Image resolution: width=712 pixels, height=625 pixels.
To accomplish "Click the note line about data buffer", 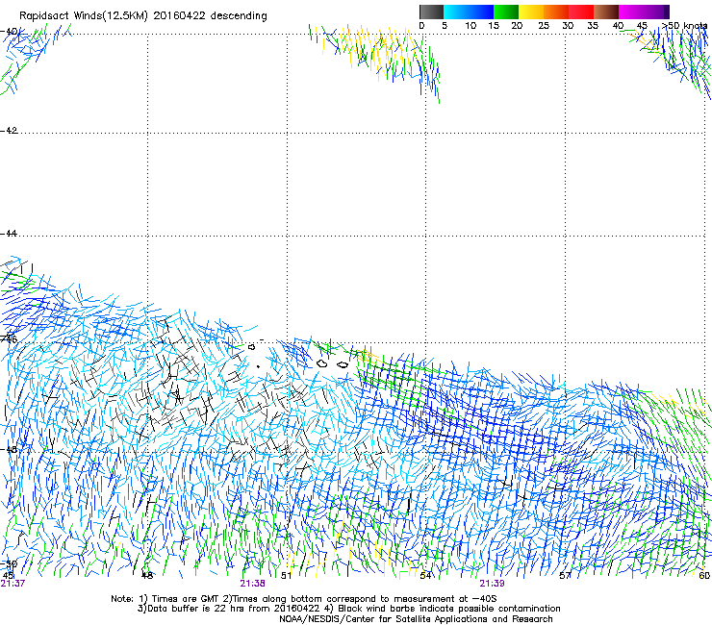I will pyautogui.click(x=348, y=609).
